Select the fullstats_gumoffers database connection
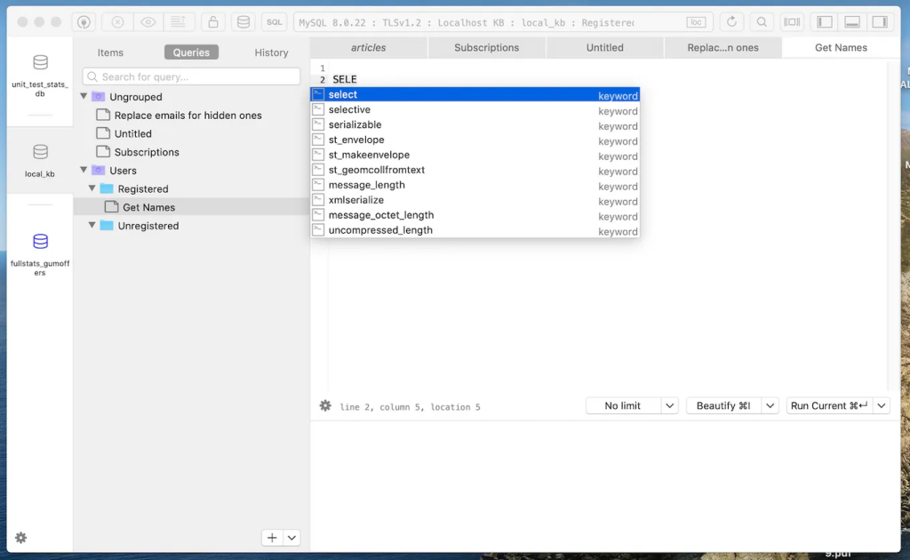This screenshot has height=560, width=910. click(40, 252)
